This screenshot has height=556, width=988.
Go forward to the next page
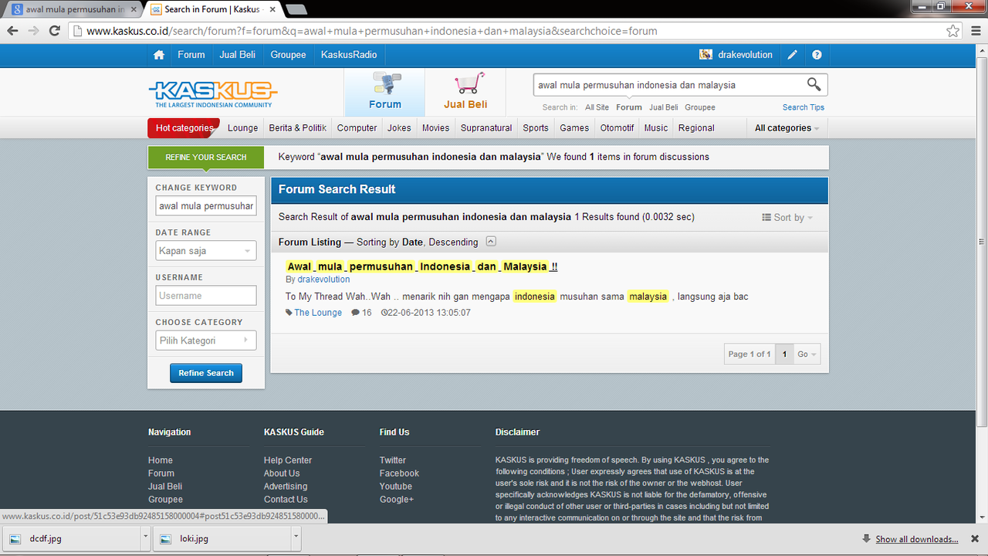(x=33, y=31)
